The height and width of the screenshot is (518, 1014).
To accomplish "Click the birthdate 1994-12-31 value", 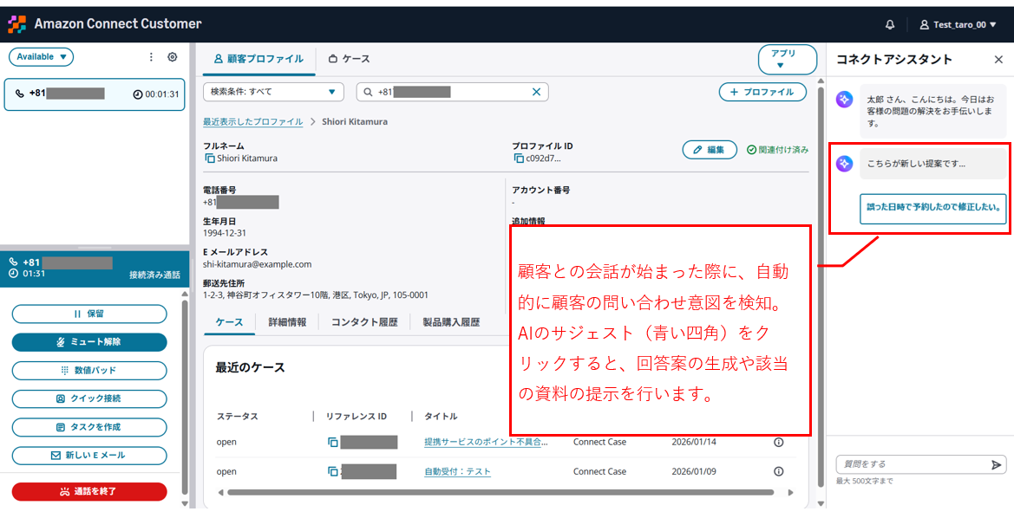I will click(x=225, y=232).
